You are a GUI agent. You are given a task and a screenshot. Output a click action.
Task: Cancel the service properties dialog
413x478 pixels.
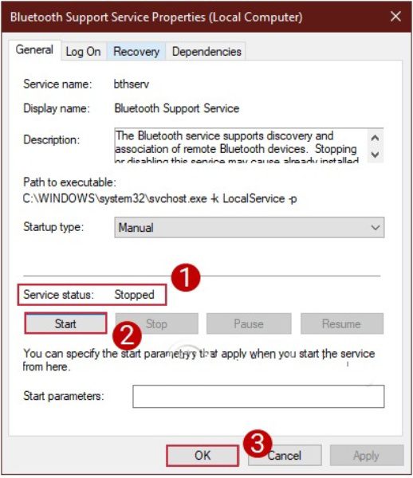click(x=285, y=456)
